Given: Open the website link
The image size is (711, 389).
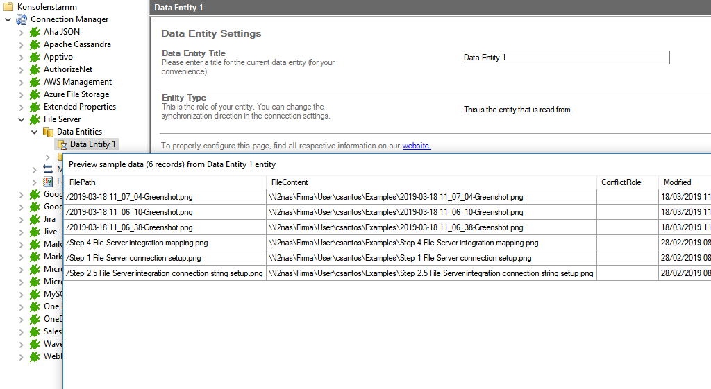Looking at the screenshot, I should [416, 146].
